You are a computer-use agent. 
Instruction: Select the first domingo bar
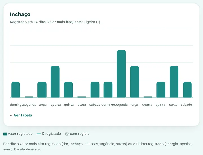pyautogui.click(x=16, y=90)
